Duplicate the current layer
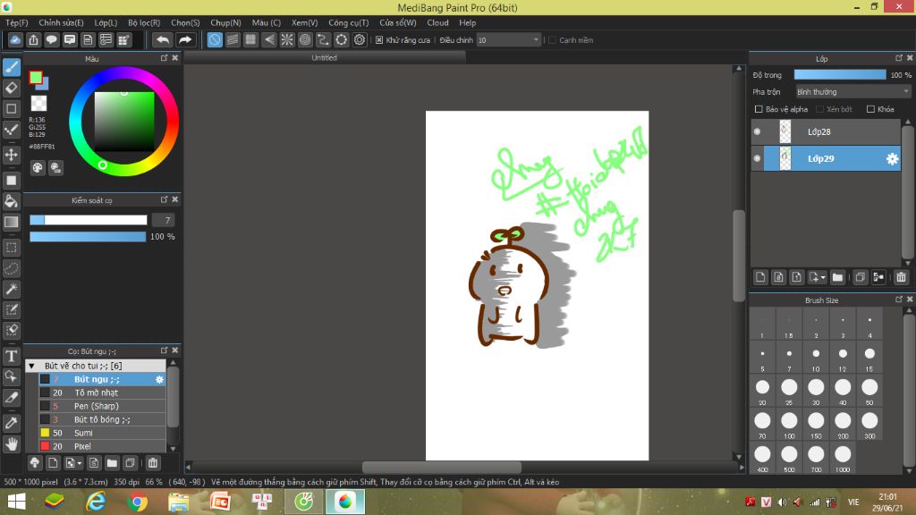 click(860, 277)
